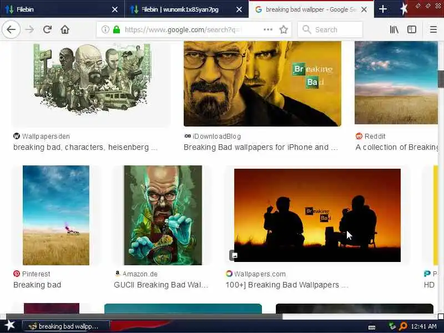Open the teal image thumbnail in bottom row
This screenshot has height=333, width=444.
coord(183,309)
